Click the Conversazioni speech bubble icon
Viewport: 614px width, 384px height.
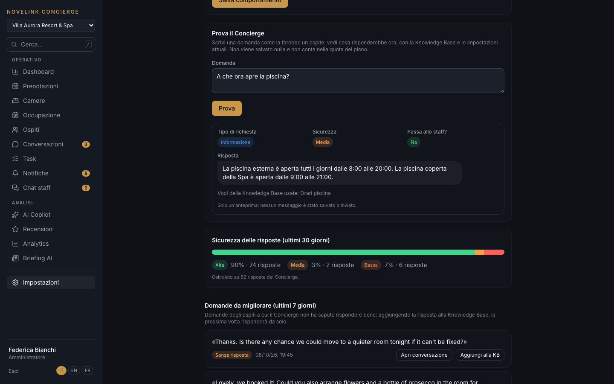[x=15, y=144]
